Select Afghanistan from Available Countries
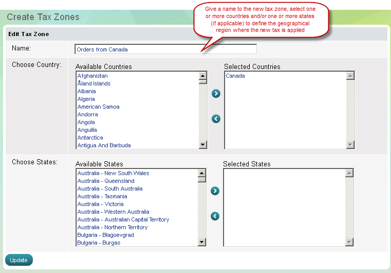The image size is (391, 273). pos(92,76)
